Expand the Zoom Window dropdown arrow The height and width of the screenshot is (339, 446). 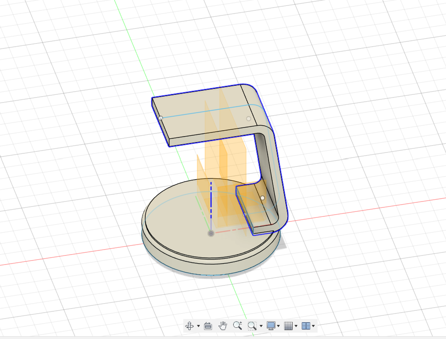(261, 326)
